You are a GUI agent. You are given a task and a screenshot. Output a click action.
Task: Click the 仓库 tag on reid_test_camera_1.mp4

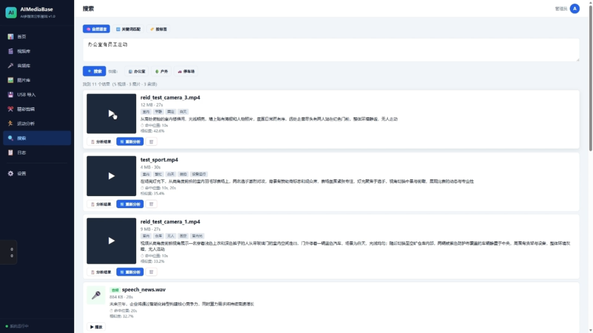(x=159, y=236)
